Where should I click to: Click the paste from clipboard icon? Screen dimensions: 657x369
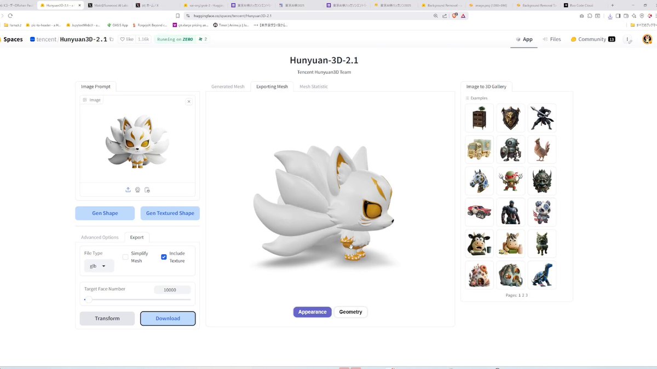147,190
